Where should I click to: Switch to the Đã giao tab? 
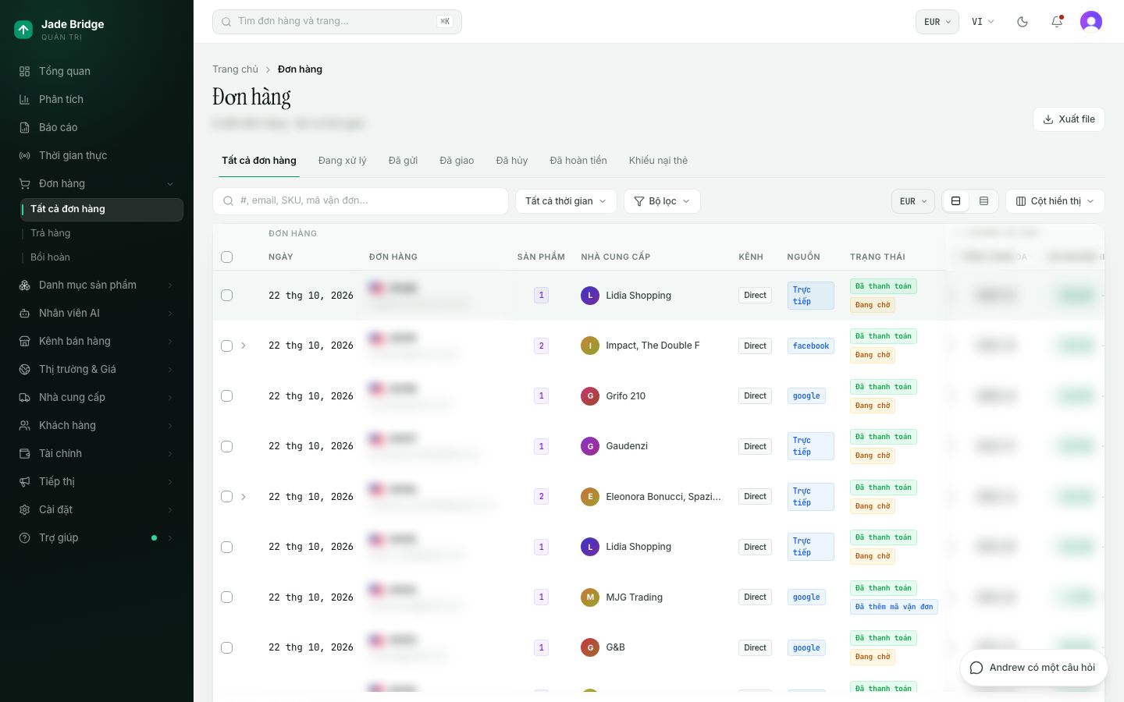(x=457, y=161)
